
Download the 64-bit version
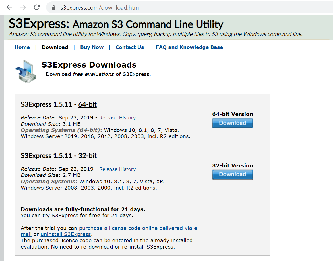232,123
